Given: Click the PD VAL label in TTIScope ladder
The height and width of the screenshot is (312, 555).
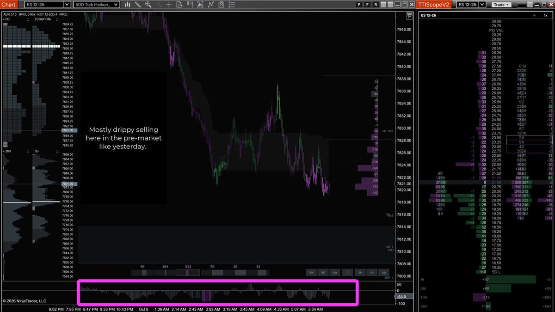Looking at the screenshot, I should pos(496,30).
